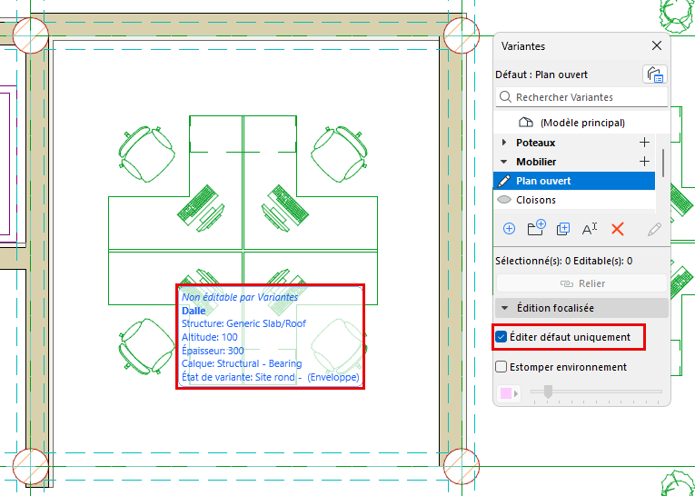Open the pink fade color swatch
This screenshot has height=496, width=695.
click(508, 393)
